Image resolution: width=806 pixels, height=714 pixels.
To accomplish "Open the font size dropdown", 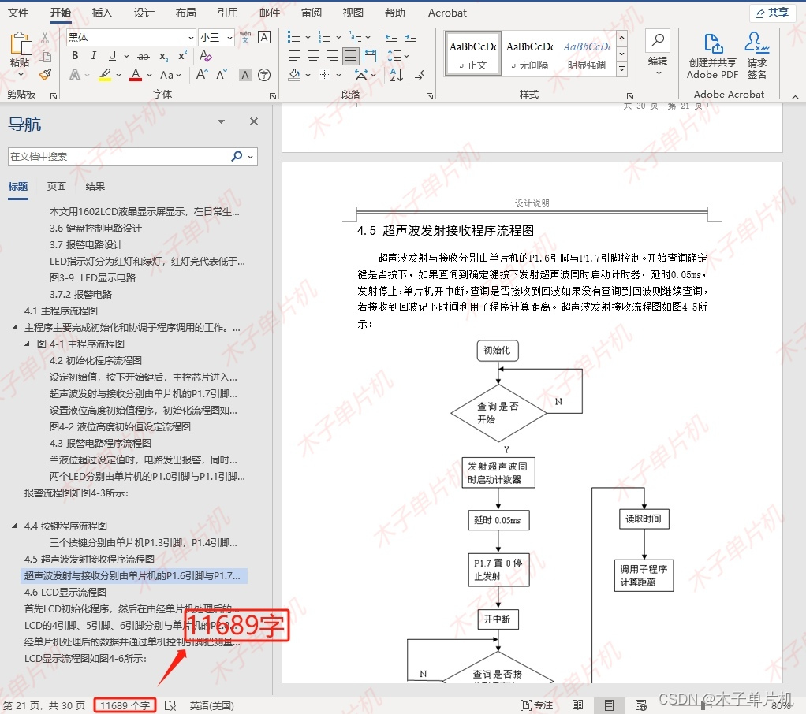I will [x=229, y=38].
